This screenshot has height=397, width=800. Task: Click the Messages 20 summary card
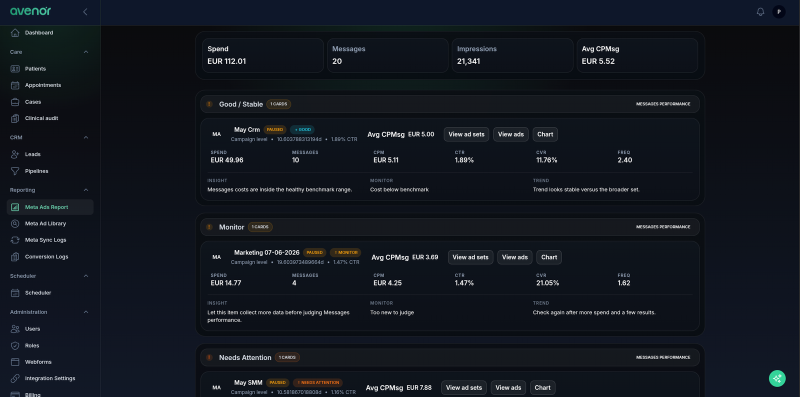coord(387,55)
